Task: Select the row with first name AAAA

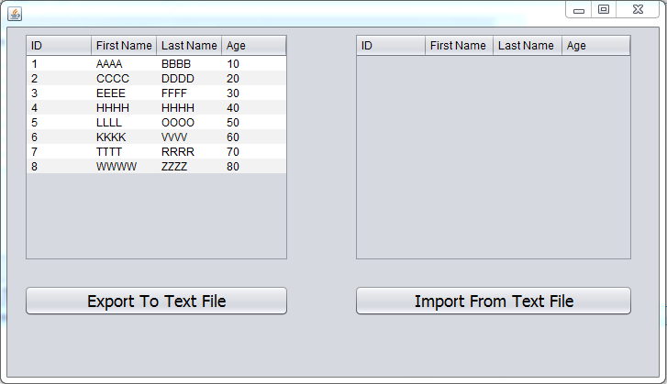Action: 156,64
